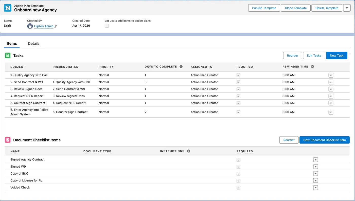Open row actions menu for Enter Agency into Policy Admin
This screenshot has width=355, height=201.
pos(331,112)
